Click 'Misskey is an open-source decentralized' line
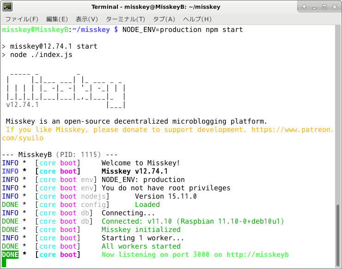The width and height of the screenshot is (342, 269). [x=136, y=121]
